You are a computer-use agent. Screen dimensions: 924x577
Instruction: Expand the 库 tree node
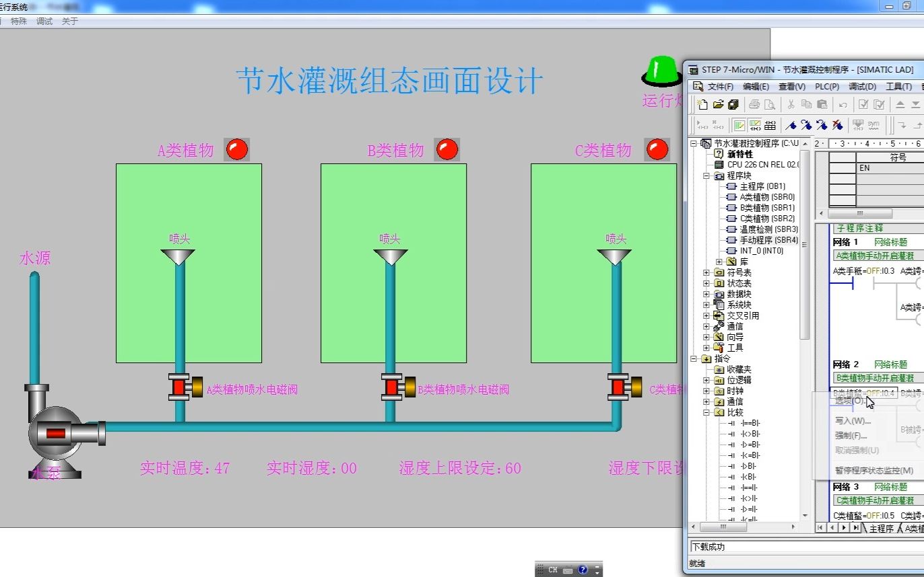pyautogui.click(x=719, y=262)
